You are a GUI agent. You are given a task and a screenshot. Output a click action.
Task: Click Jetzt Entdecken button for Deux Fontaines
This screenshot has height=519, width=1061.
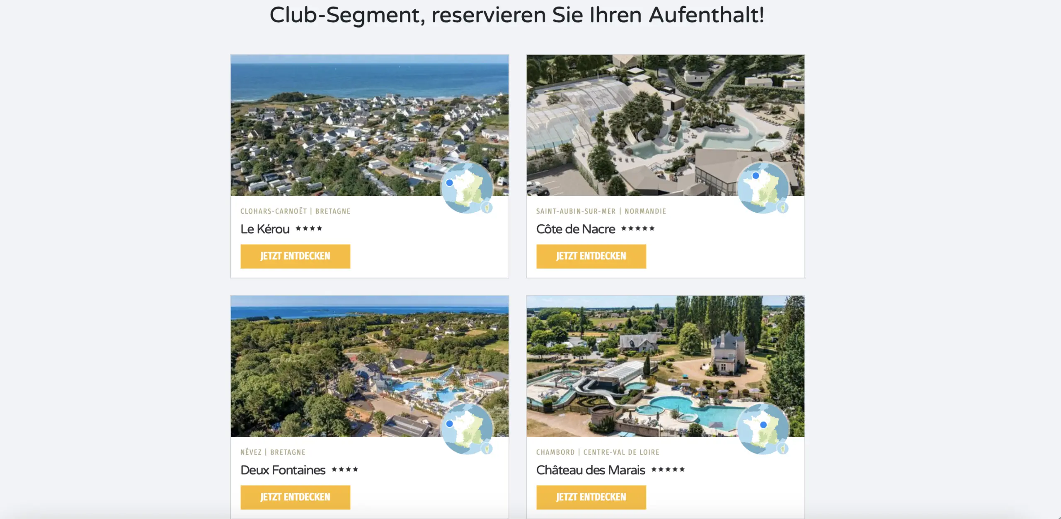[295, 497]
